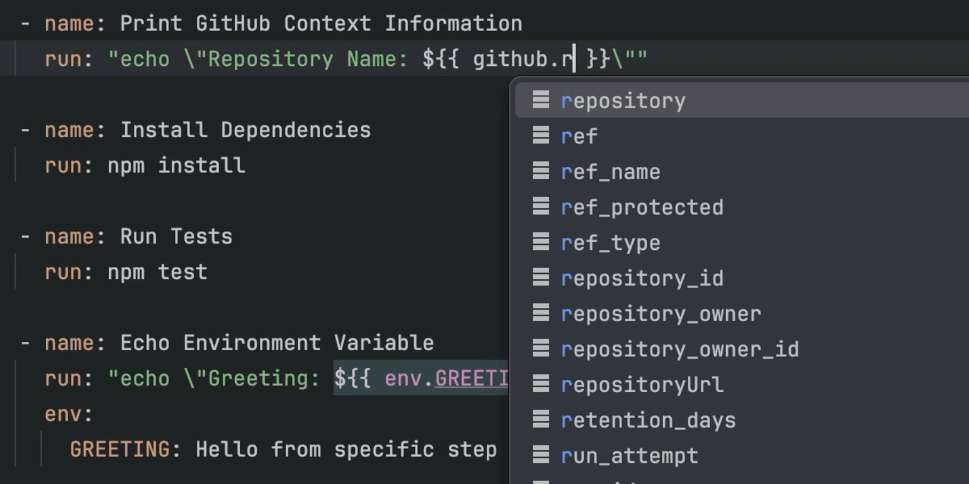The height and width of the screenshot is (484, 969).
Task: Click 'Install Dependencies' step name
Action: pos(245,130)
